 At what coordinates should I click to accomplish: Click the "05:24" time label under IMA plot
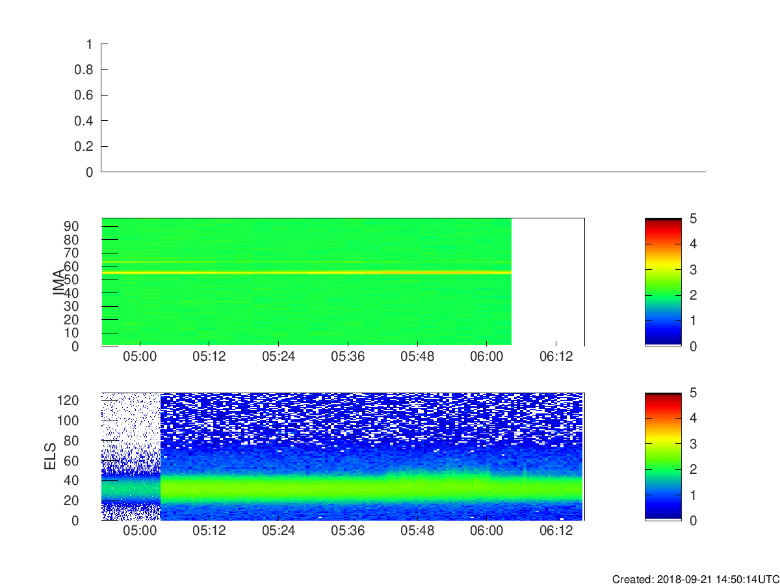(278, 357)
